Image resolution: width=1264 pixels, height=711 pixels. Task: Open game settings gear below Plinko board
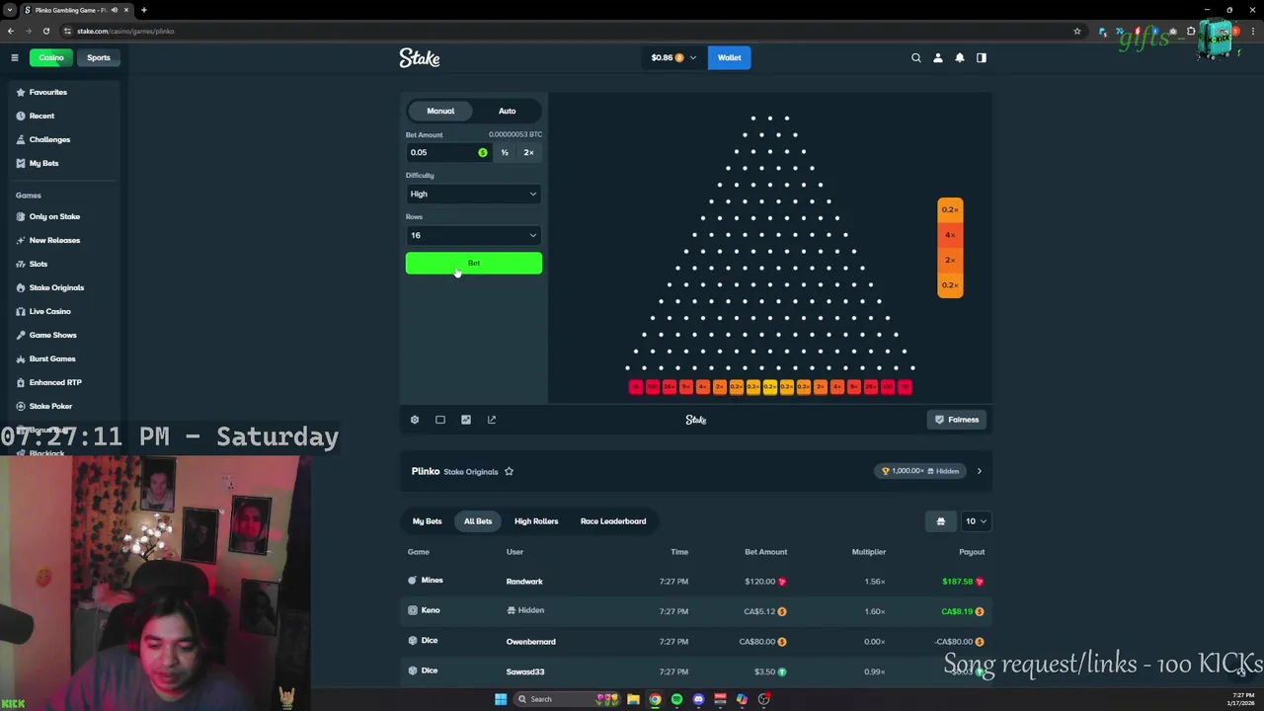coord(415,420)
